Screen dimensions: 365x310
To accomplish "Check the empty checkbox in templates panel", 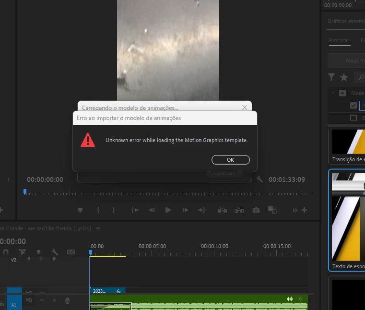I will click(x=353, y=118).
